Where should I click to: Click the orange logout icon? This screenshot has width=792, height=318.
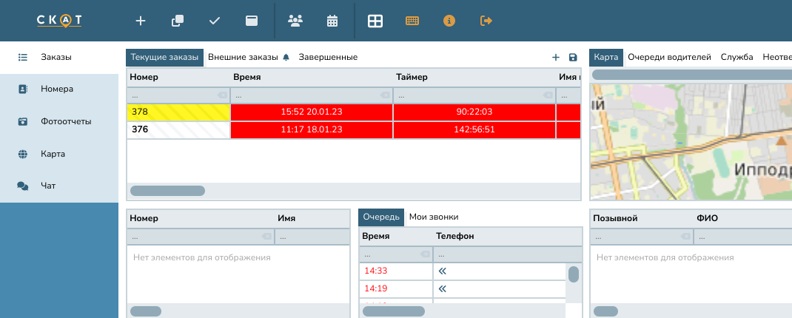pos(486,21)
